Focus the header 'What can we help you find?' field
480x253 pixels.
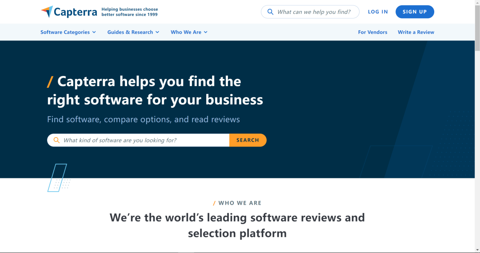(x=310, y=12)
